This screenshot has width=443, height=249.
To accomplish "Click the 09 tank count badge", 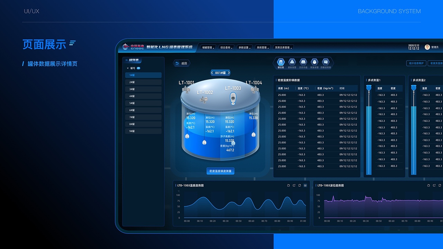I will click(x=138, y=68).
